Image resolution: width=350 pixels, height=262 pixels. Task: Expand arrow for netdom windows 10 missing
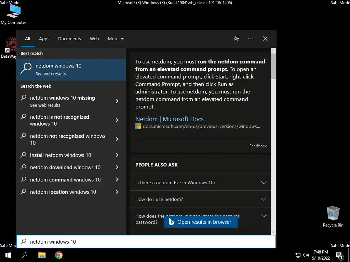tap(117, 101)
